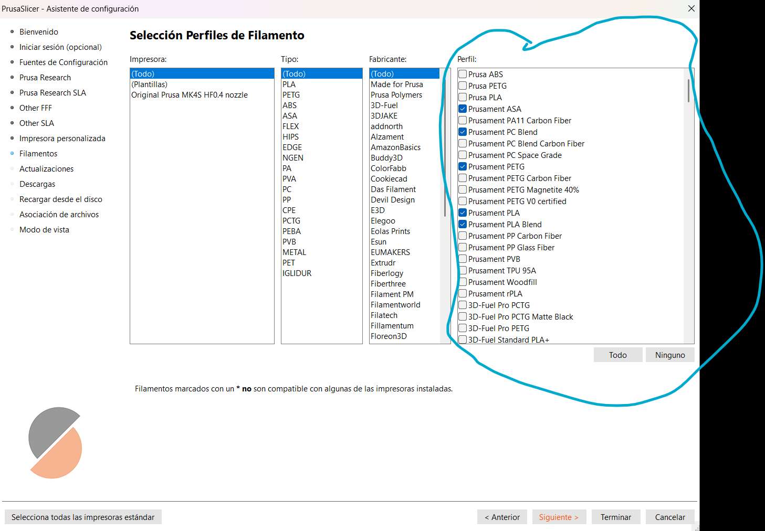
Task: Click Selecciona todas las impresoras estándar
Action: coord(83,517)
